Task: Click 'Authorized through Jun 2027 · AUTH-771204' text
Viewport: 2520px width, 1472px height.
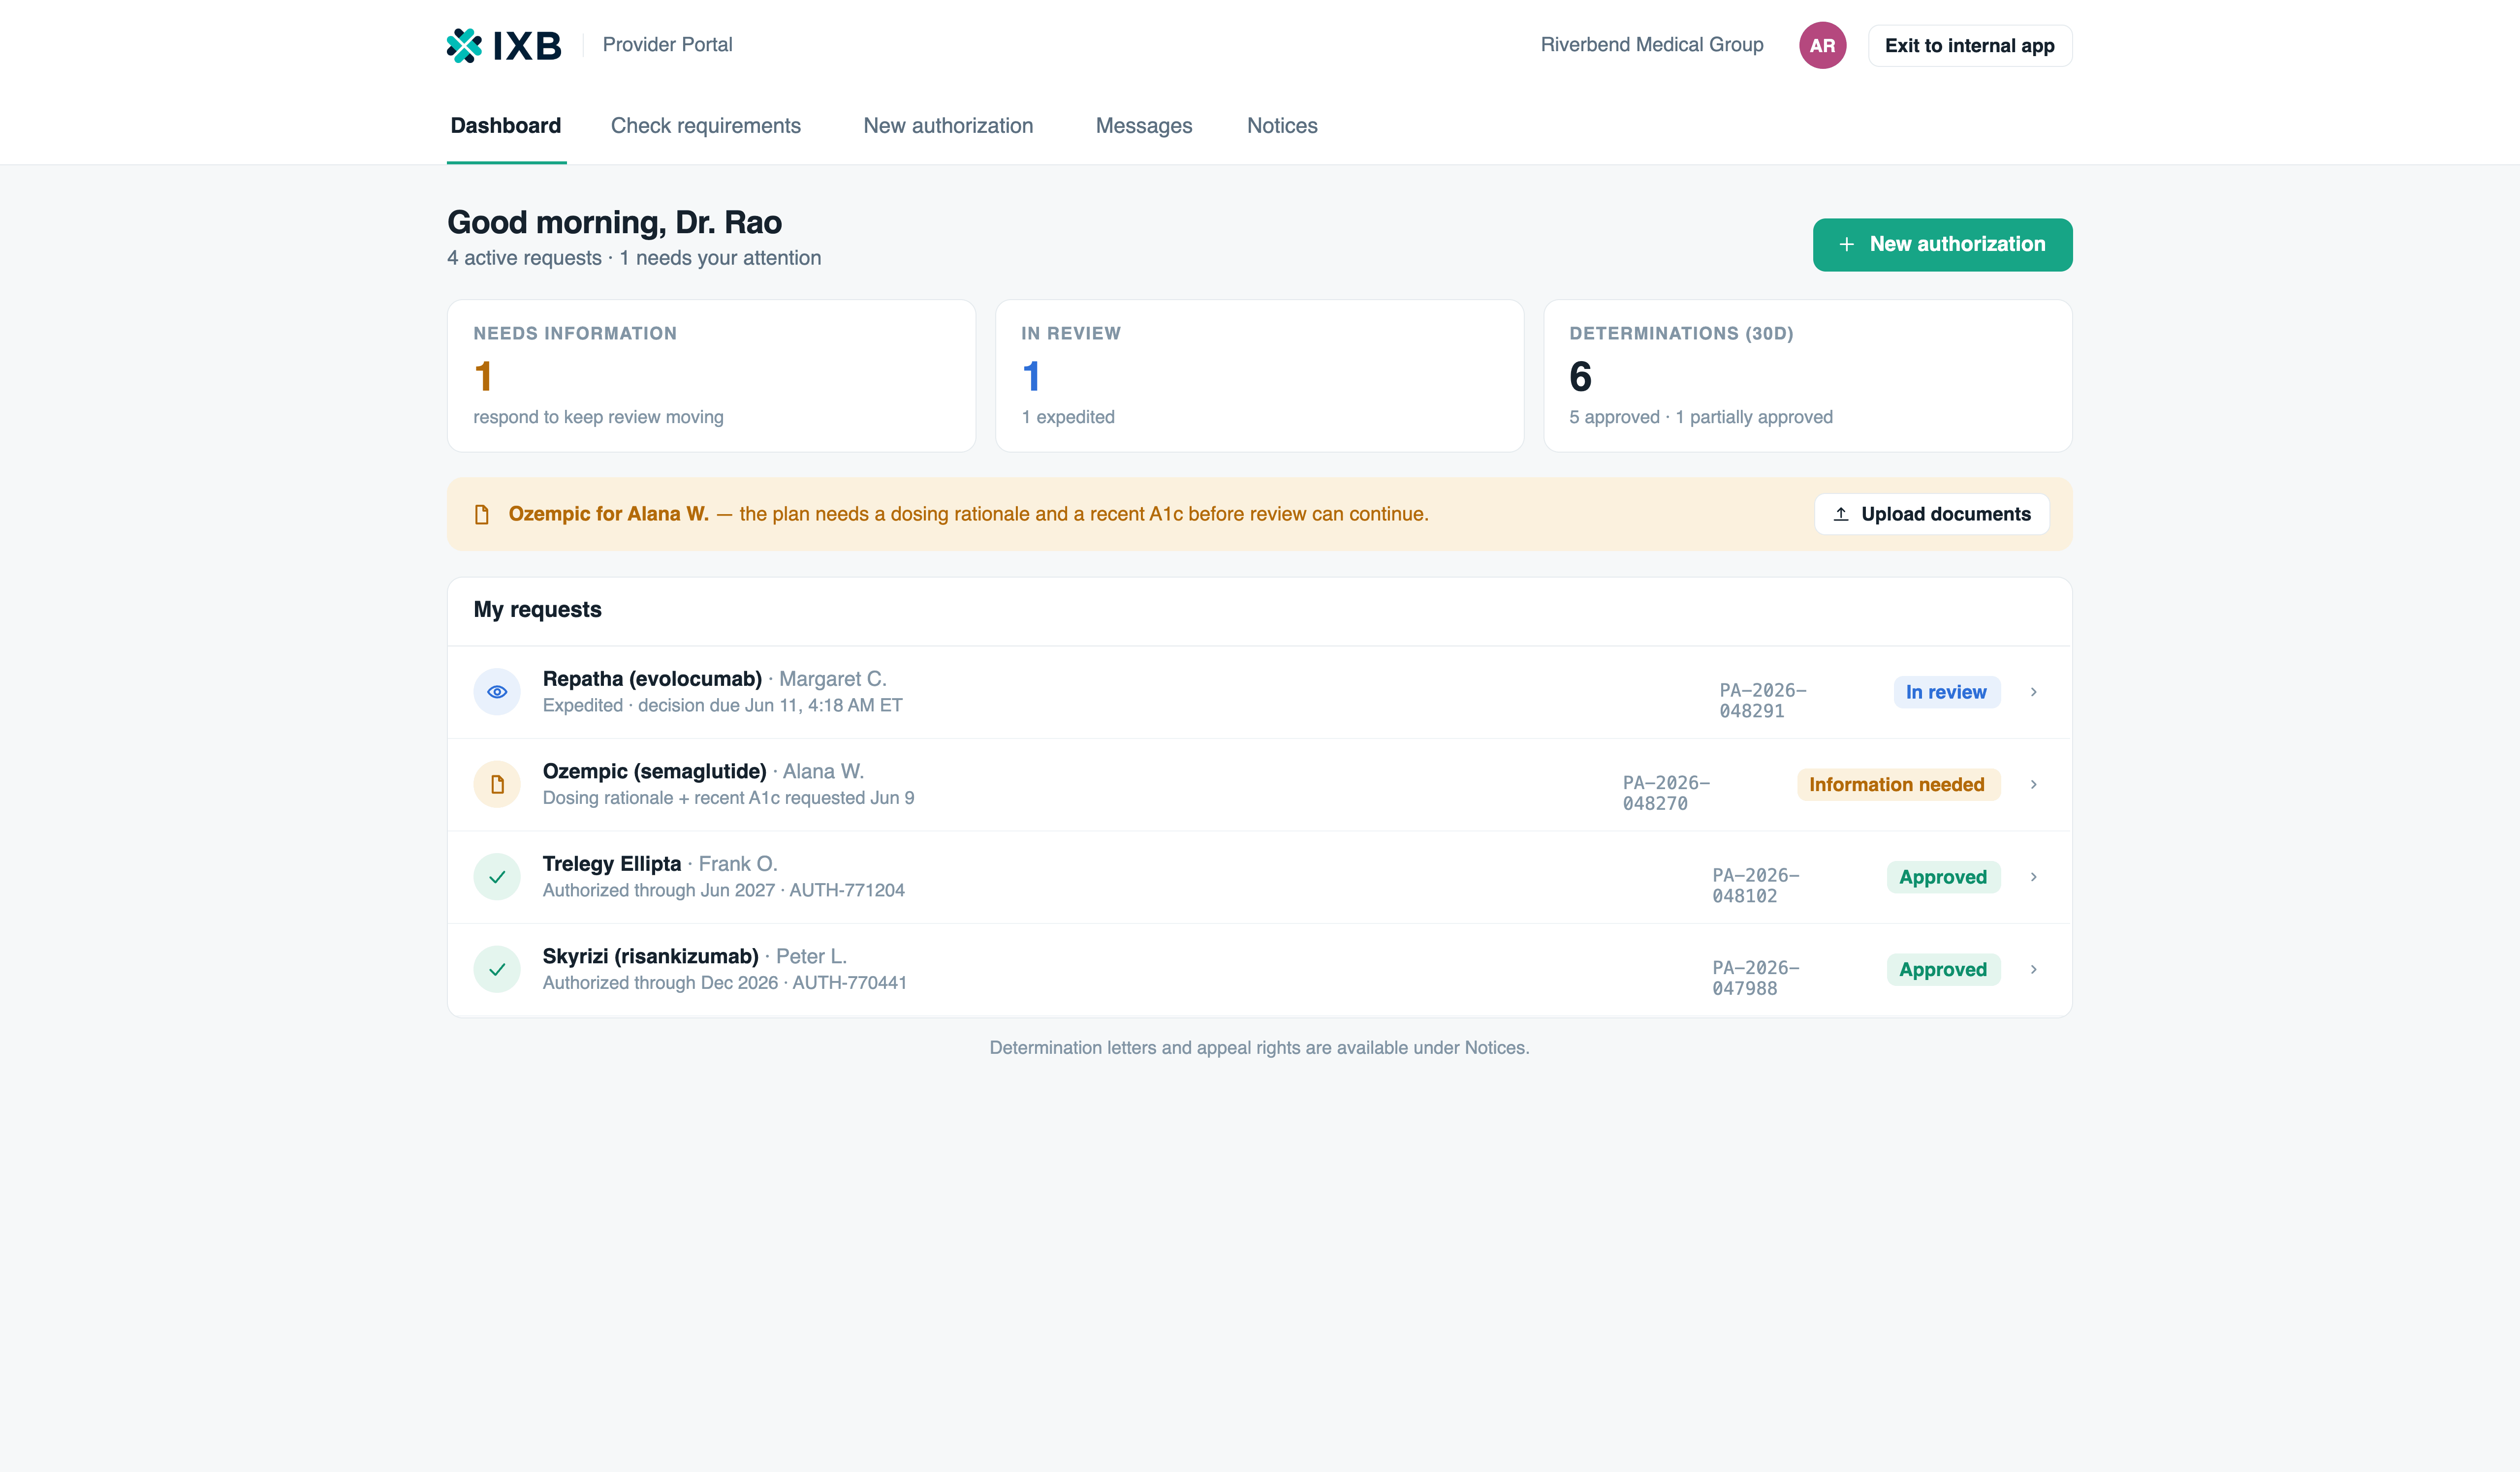Action: (x=724, y=890)
